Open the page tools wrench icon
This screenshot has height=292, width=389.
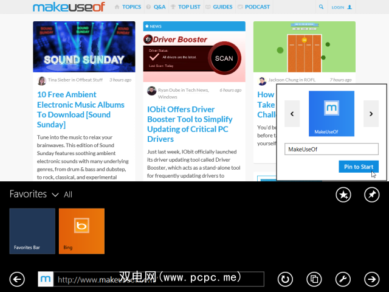point(343,279)
